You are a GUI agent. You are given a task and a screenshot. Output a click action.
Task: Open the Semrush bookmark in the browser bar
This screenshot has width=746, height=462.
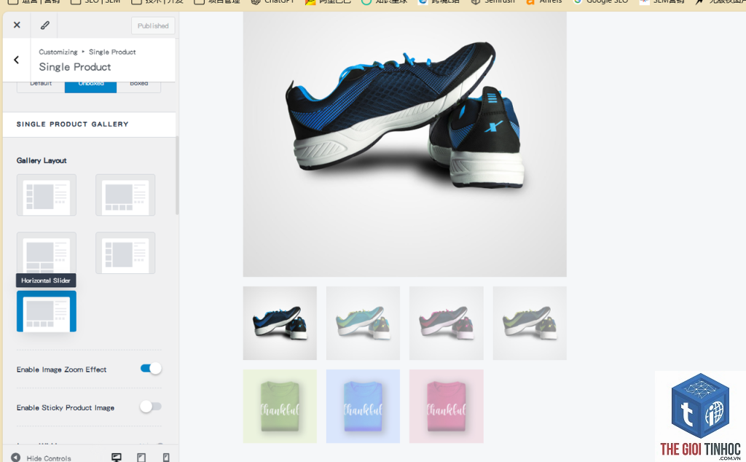click(494, 2)
